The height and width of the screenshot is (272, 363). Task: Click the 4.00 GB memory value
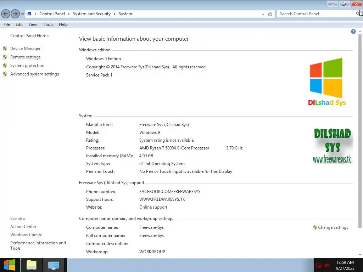[146, 156]
